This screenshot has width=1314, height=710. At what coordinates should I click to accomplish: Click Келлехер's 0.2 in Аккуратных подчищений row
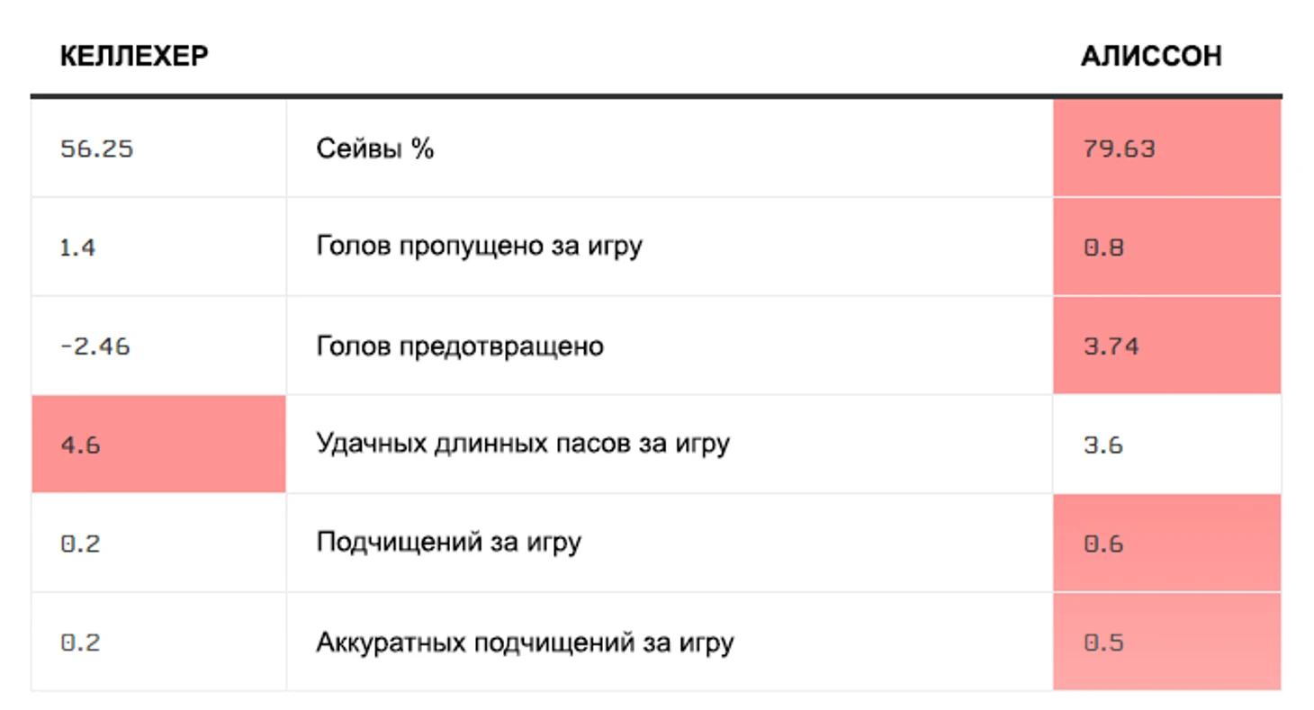coord(79,643)
